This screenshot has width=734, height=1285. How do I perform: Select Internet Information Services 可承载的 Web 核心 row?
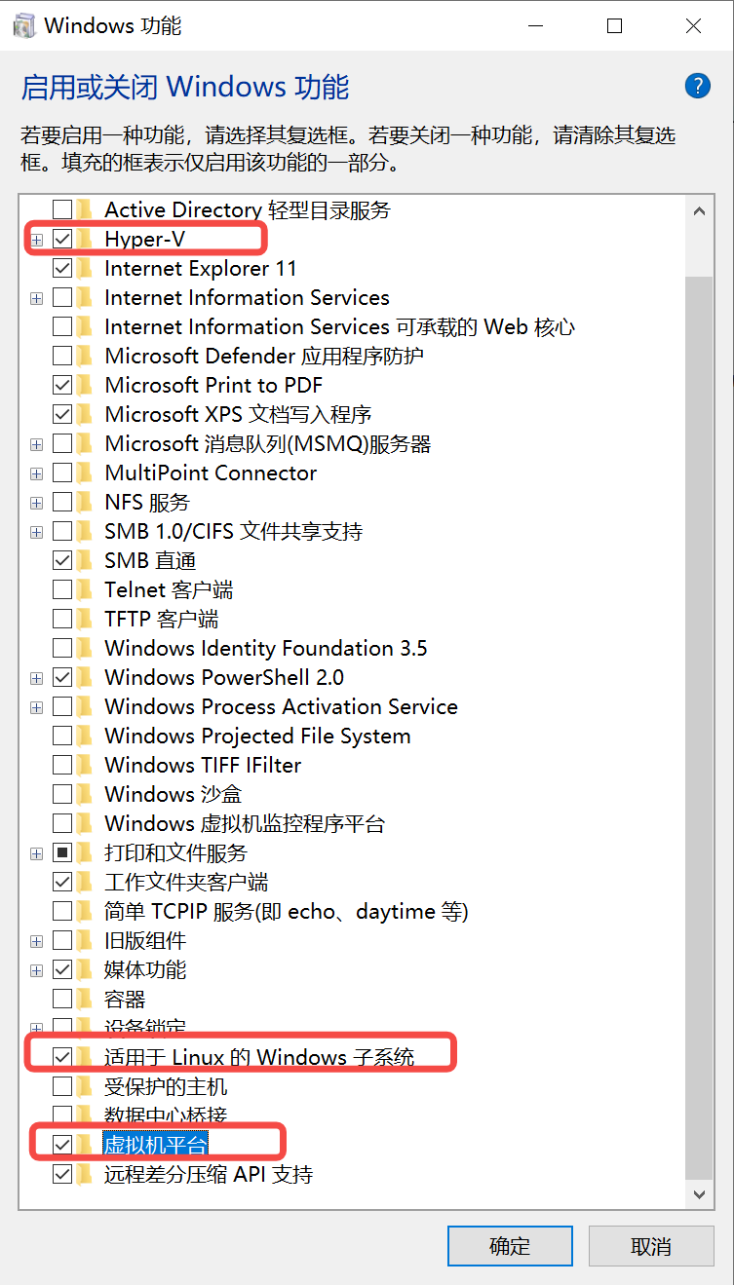coord(340,326)
